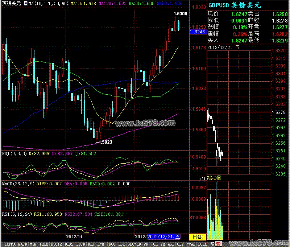The width and height of the screenshot is (290, 247).
Task: Select the VR indicator tab
Action: [163, 244]
